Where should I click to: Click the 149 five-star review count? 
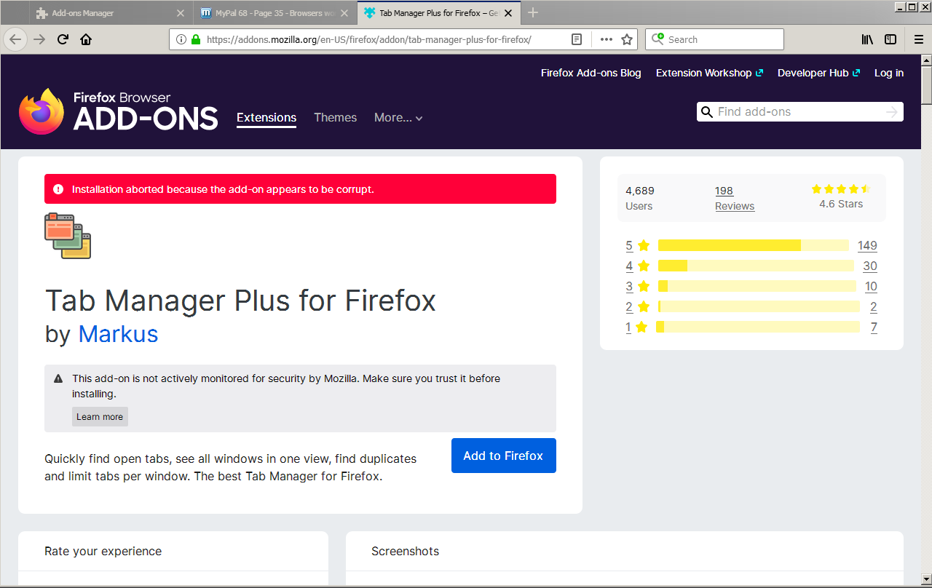tap(867, 245)
